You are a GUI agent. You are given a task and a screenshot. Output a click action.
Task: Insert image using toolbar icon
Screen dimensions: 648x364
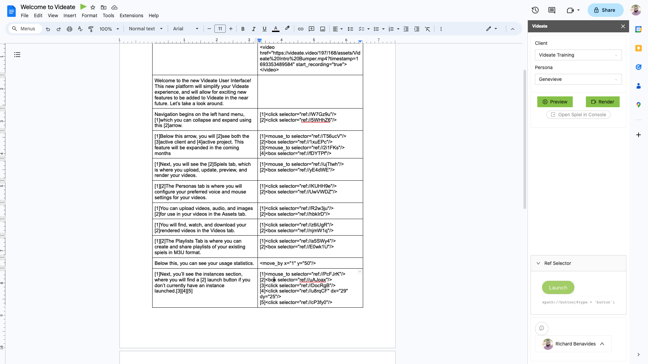[323, 29]
